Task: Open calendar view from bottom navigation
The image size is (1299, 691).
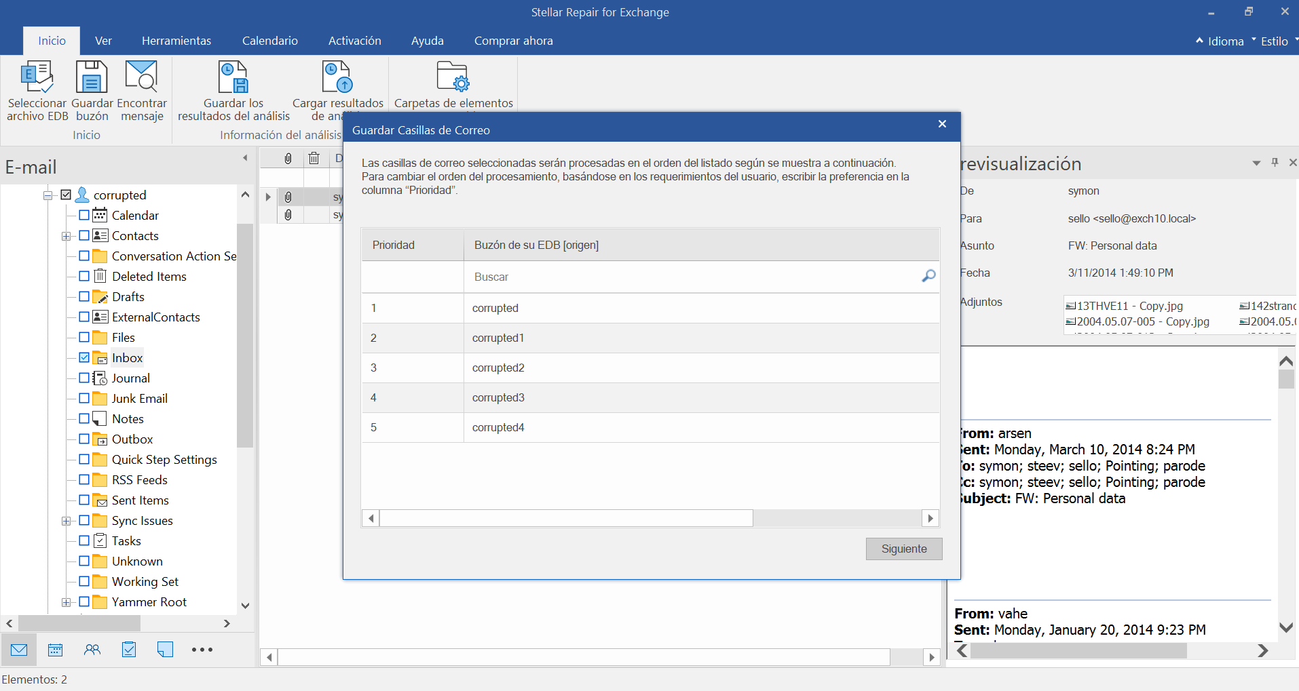Action: [55, 649]
